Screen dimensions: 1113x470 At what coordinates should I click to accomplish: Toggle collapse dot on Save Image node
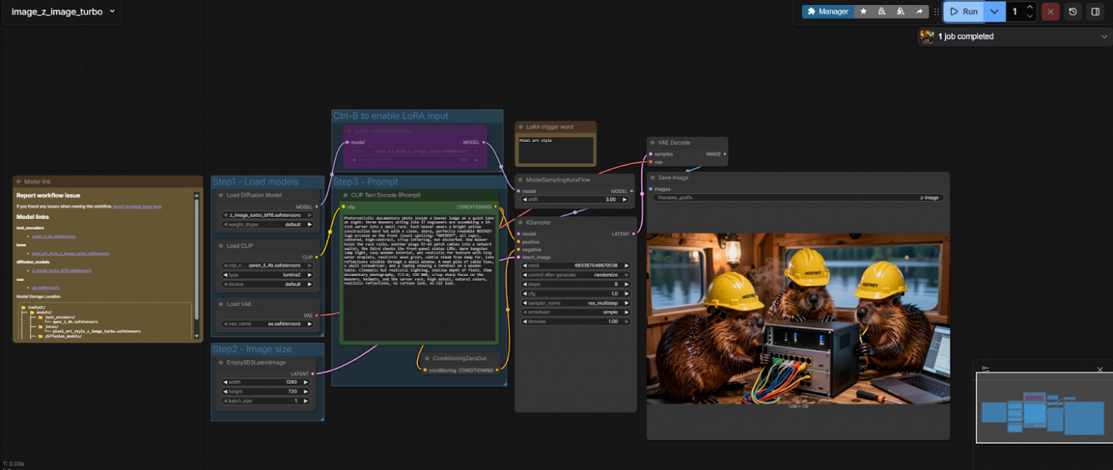pos(653,178)
